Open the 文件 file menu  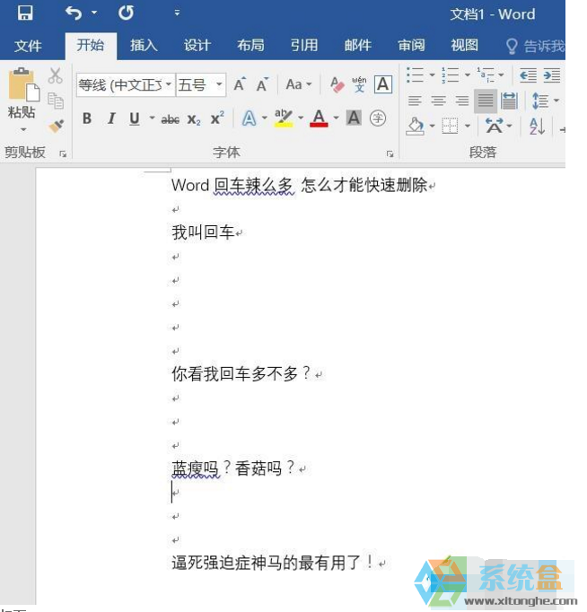[28, 46]
